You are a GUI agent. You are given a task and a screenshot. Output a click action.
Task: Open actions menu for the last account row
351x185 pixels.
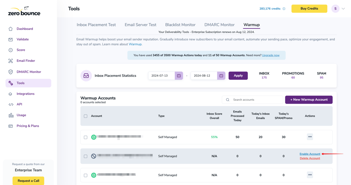[310, 175]
